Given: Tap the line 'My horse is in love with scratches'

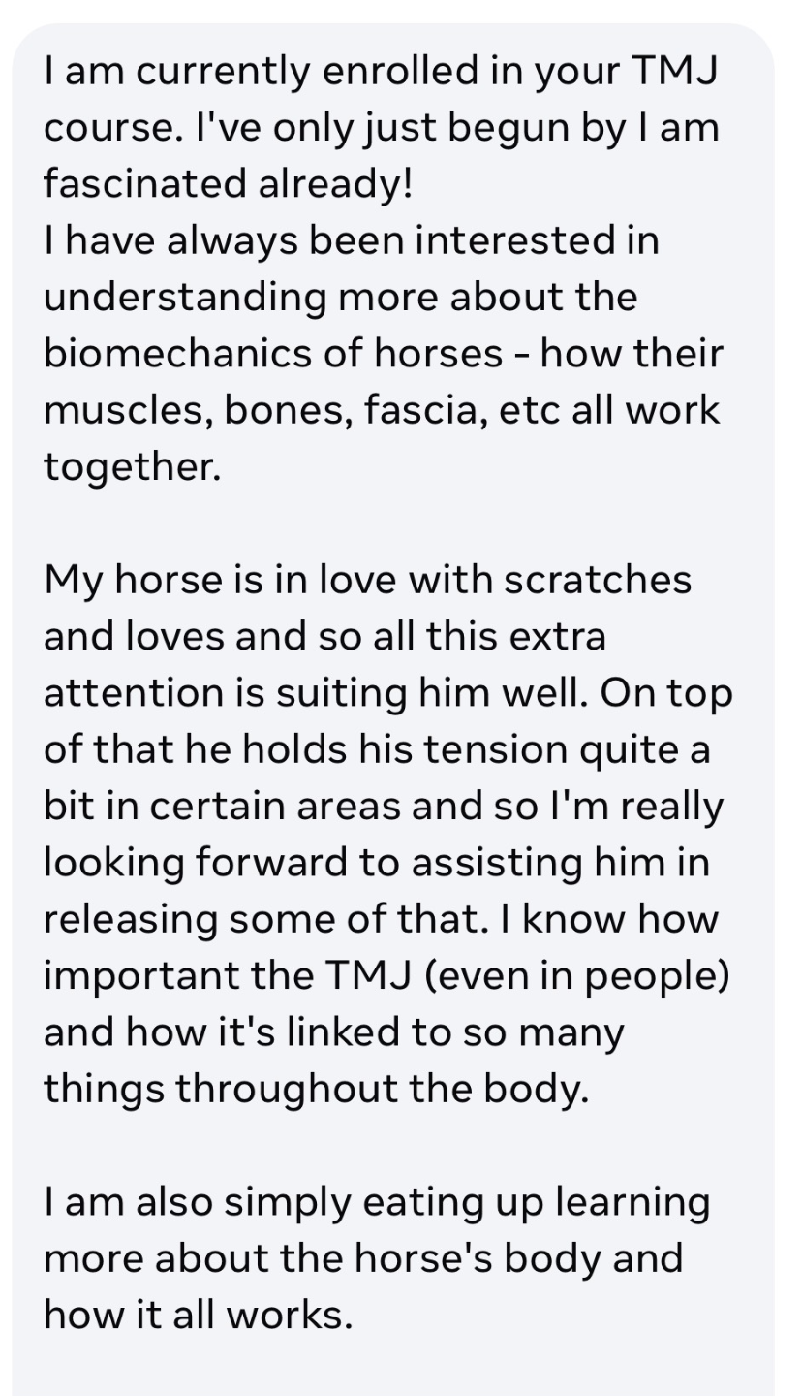Looking at the screenshot, I should (x=368, y=580).
